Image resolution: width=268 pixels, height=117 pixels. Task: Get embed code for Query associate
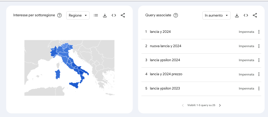[246, 15]
